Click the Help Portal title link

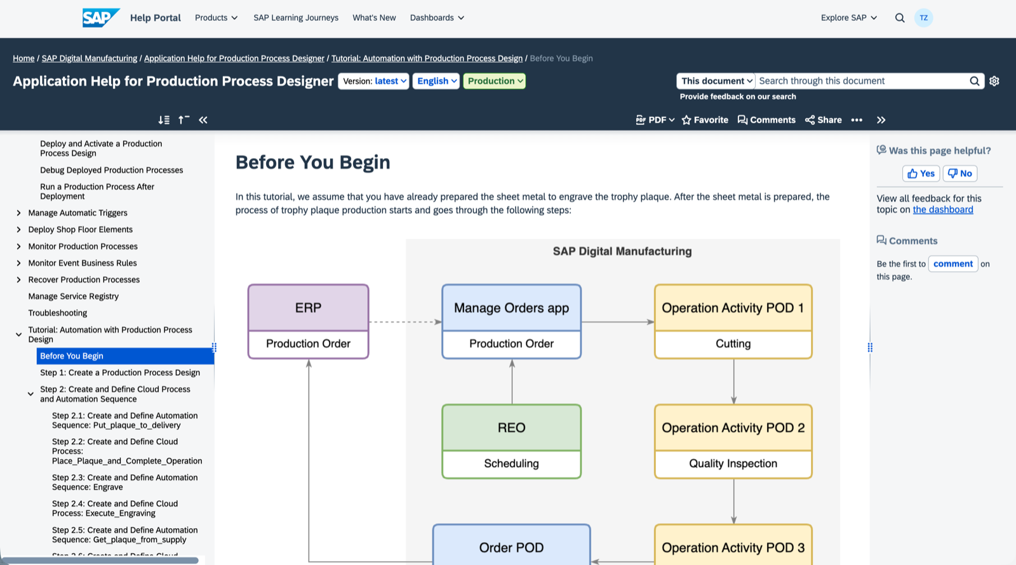coord(156,18)
